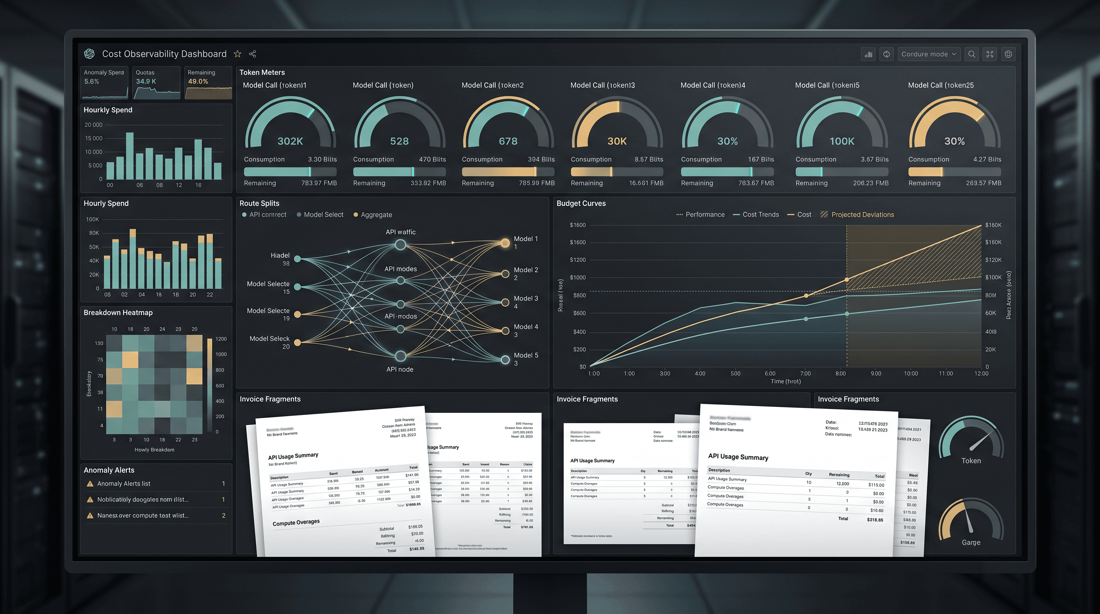Toggle the fullscreen expand icon
1100x614 pixels.
tap(990, 54)
